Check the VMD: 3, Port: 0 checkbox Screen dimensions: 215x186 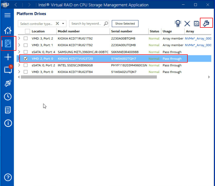(26, 72)
